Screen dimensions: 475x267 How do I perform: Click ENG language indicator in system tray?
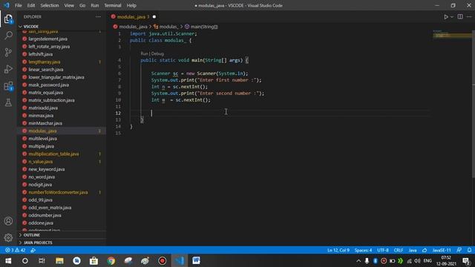[427, 260]
